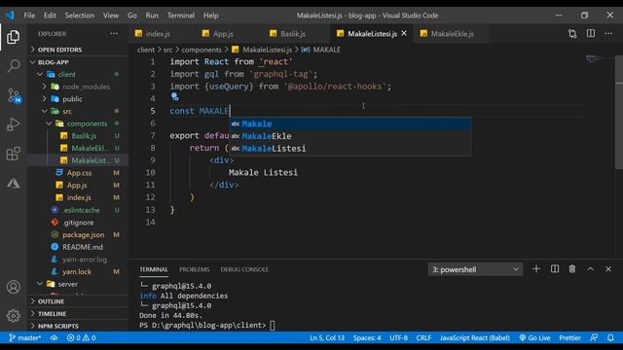The width and height of the screenshot is (623, 350).
Task: Open the Selection menu
Action: point(80,16)
